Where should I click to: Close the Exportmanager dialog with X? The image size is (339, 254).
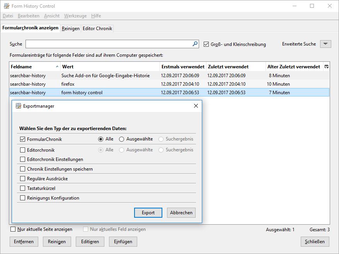(x=196, y=106)
